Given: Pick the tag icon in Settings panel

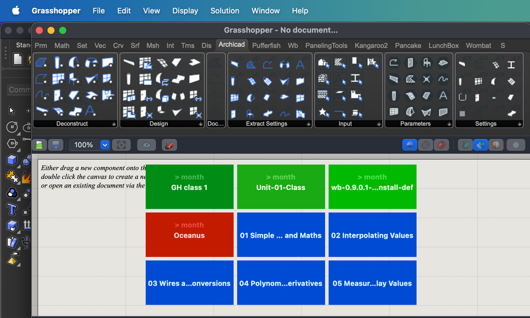Looking at the screenshot, I should tap(511, 81).
